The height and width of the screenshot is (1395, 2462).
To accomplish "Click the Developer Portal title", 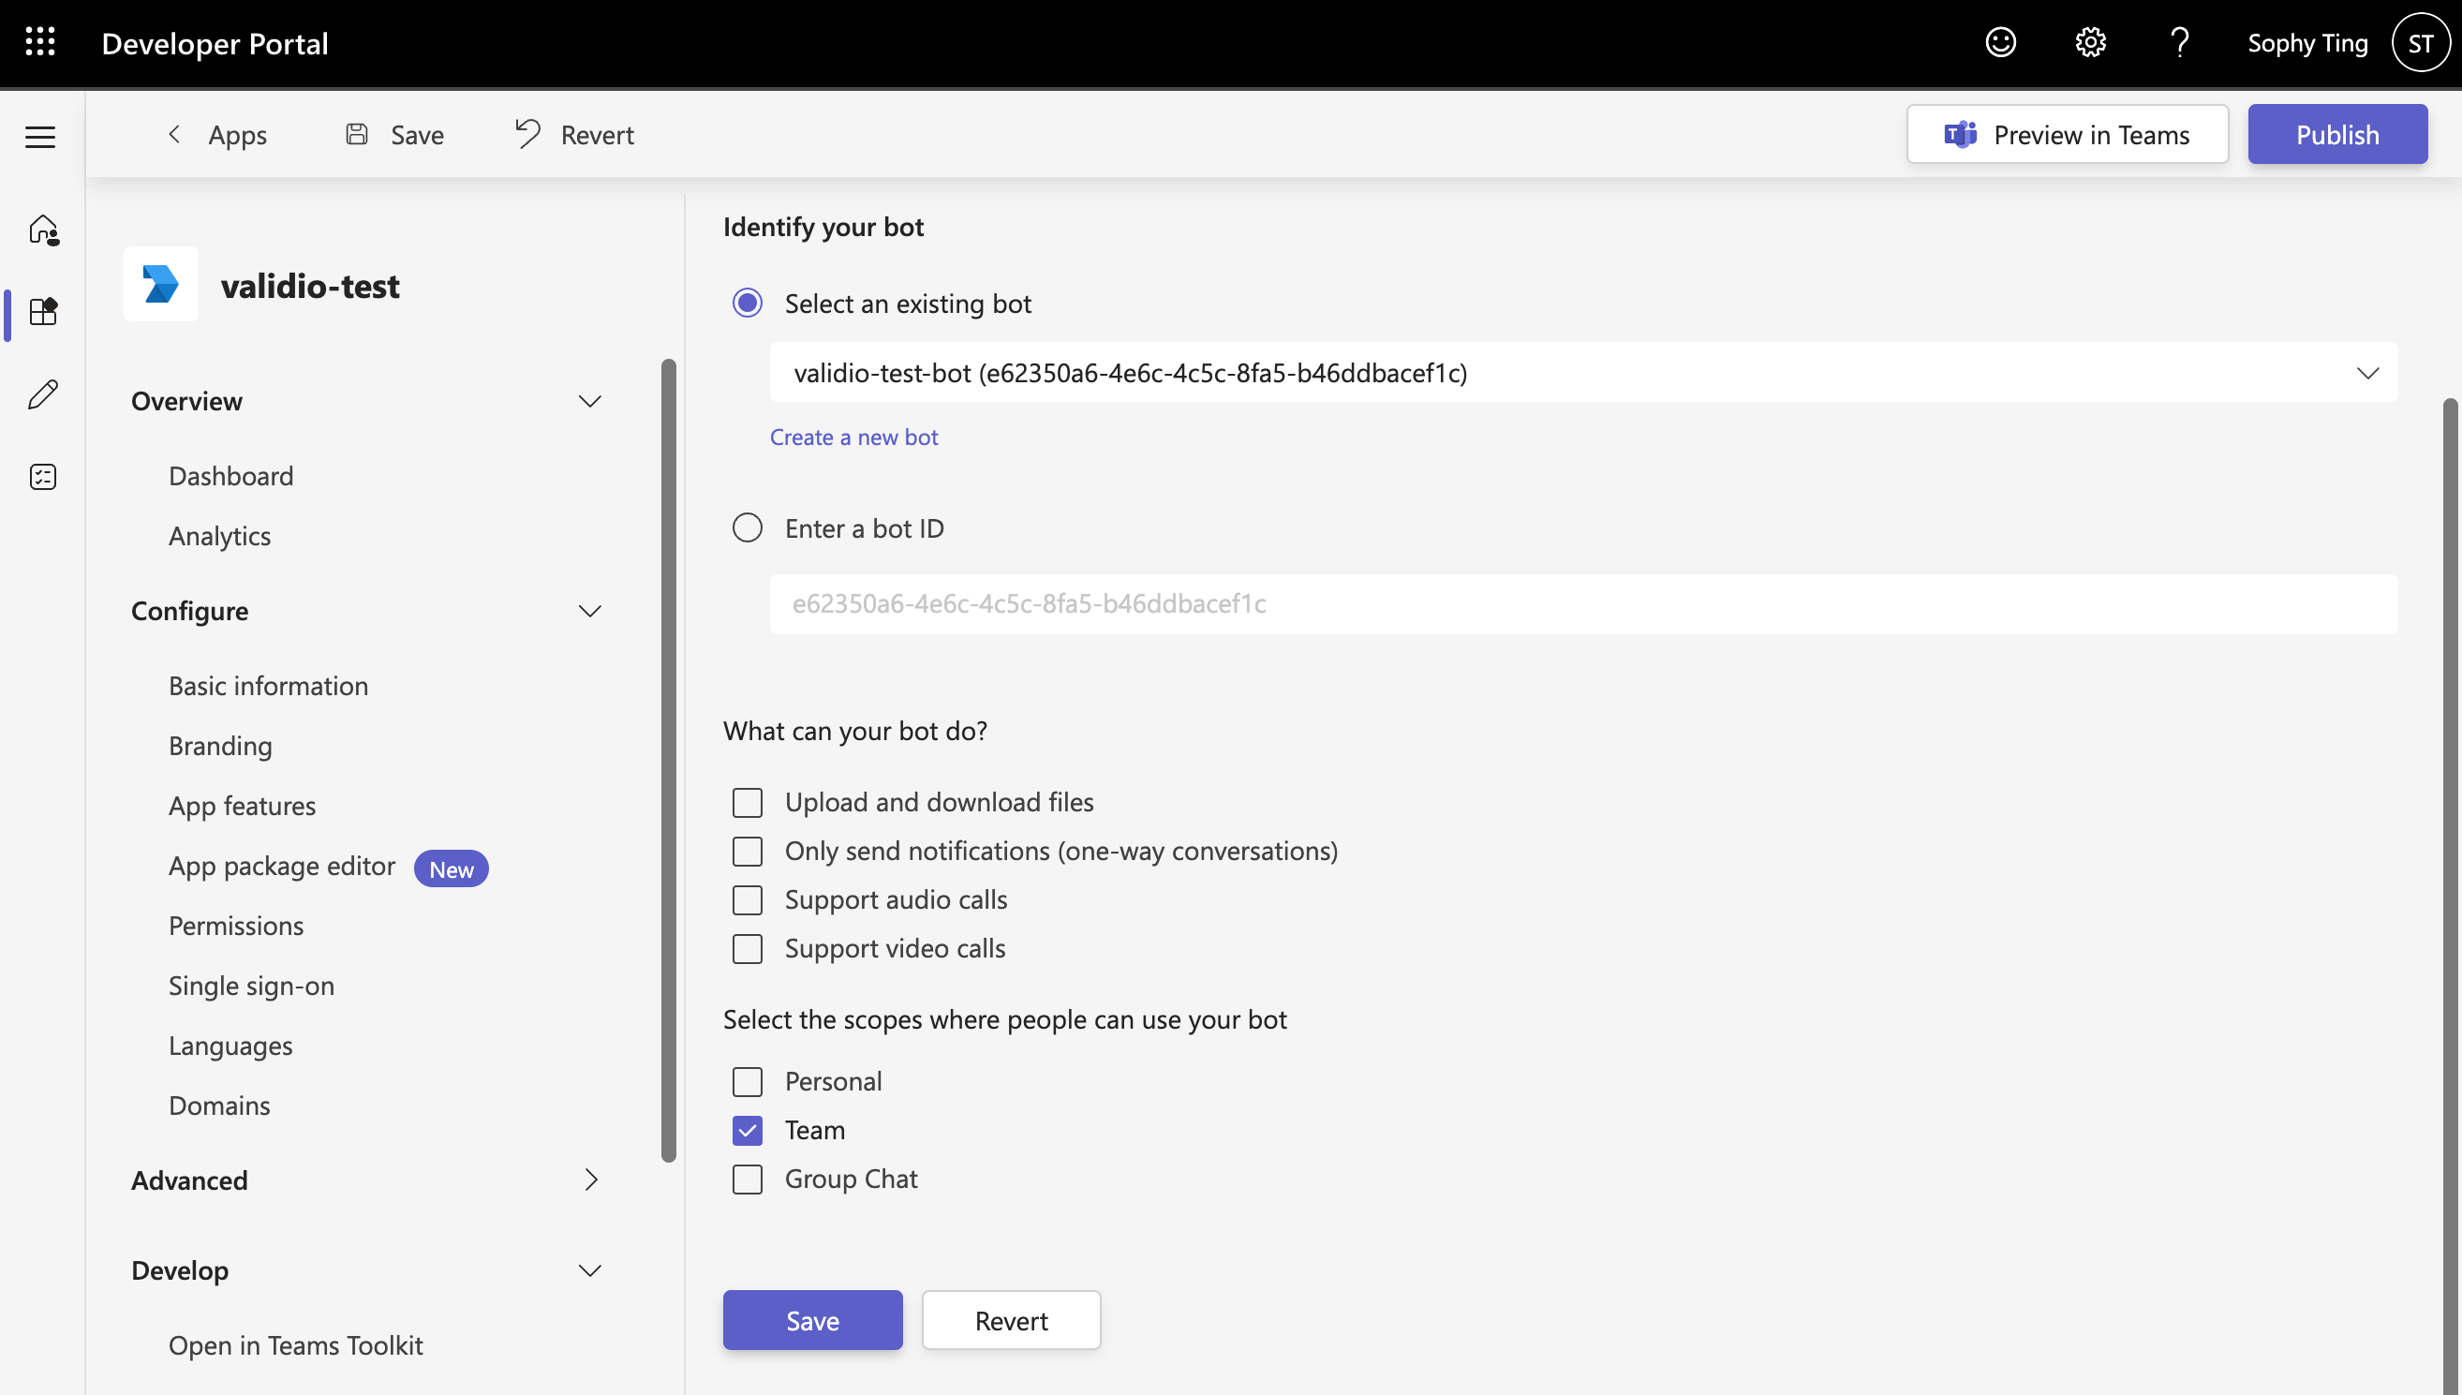I will [x=215, y=43].
